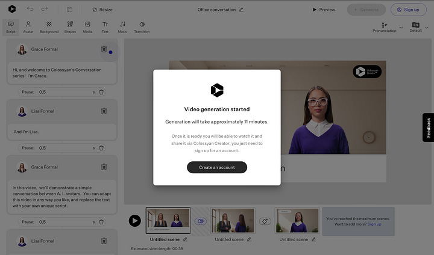Rename the third Untitled scene
The width and height of the screenshot is (434, 255).
click(x=313, y=239)
